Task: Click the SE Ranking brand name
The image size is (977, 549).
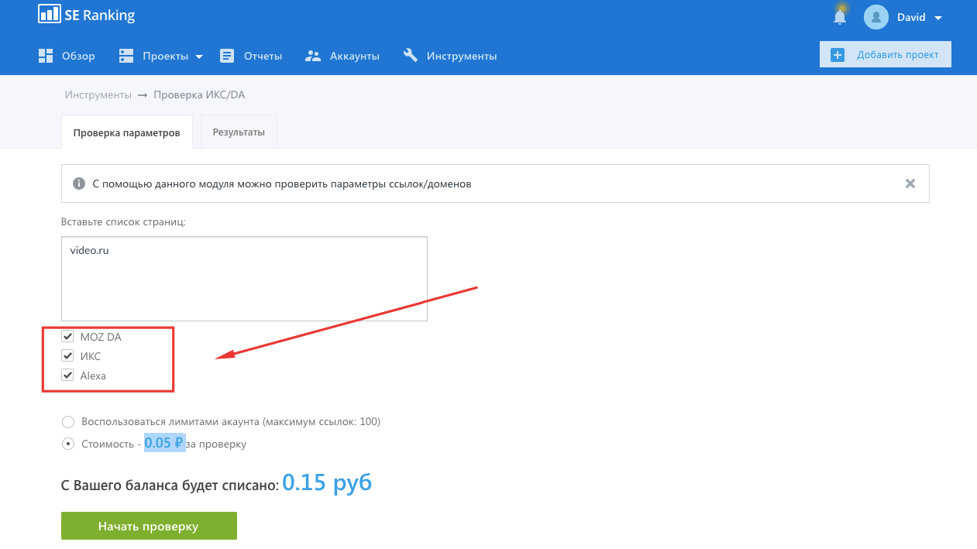Action: click(x=100, y=15)
